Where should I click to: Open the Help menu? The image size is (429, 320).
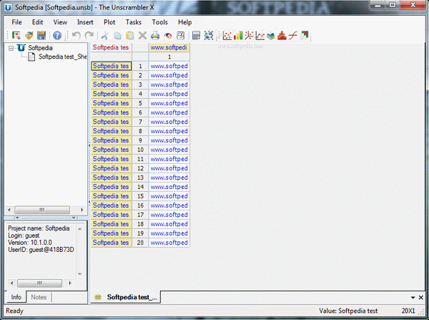pos(185,22)
